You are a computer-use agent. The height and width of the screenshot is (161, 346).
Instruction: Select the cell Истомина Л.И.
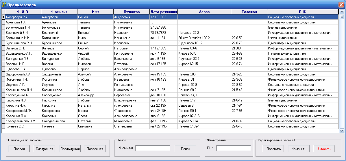(x=23, y=79)
